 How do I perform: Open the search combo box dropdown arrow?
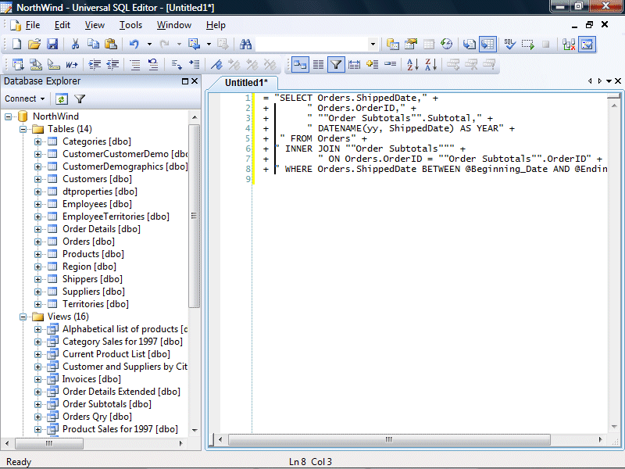point(373,44)
